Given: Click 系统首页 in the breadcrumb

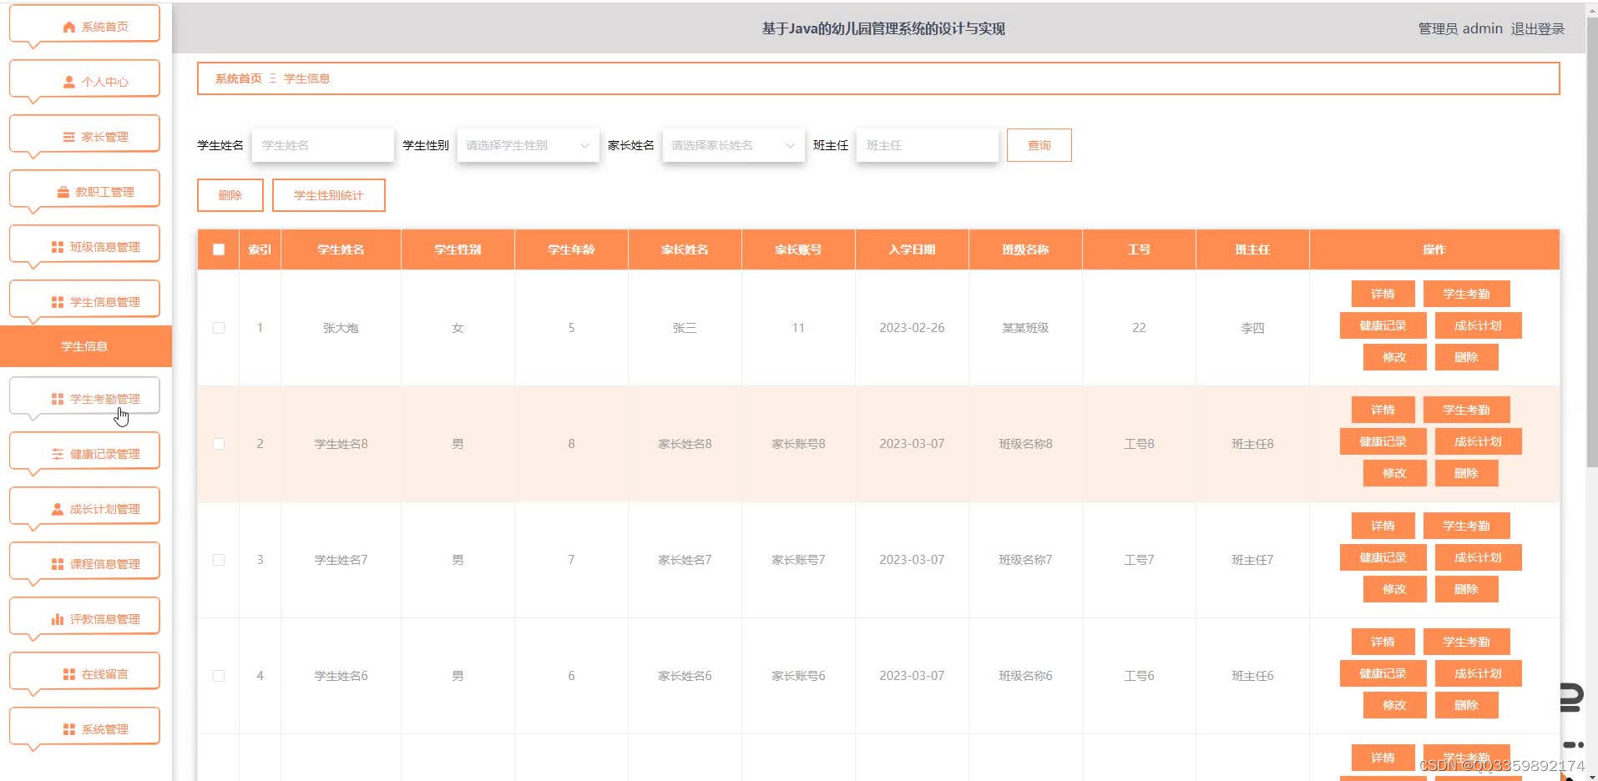Looking at the screenshot, I should (239, 78).
